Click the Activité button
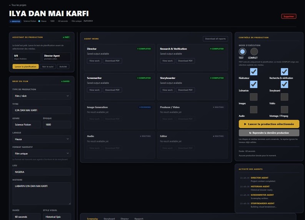305x220 pixels. [x=63, y=66]
